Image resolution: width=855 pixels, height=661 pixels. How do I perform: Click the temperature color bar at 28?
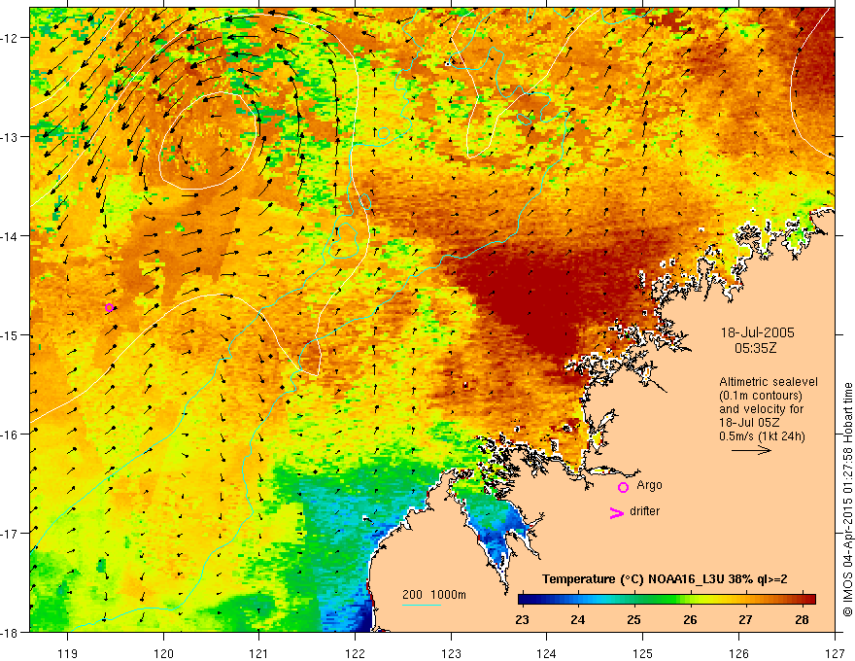tap(803, 600)
